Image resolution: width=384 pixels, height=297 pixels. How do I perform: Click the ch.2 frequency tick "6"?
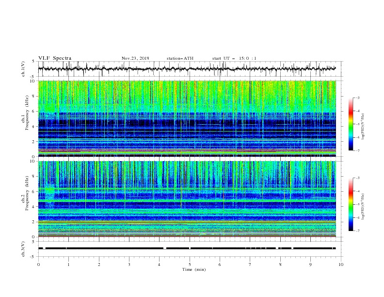tap(34, 192)
